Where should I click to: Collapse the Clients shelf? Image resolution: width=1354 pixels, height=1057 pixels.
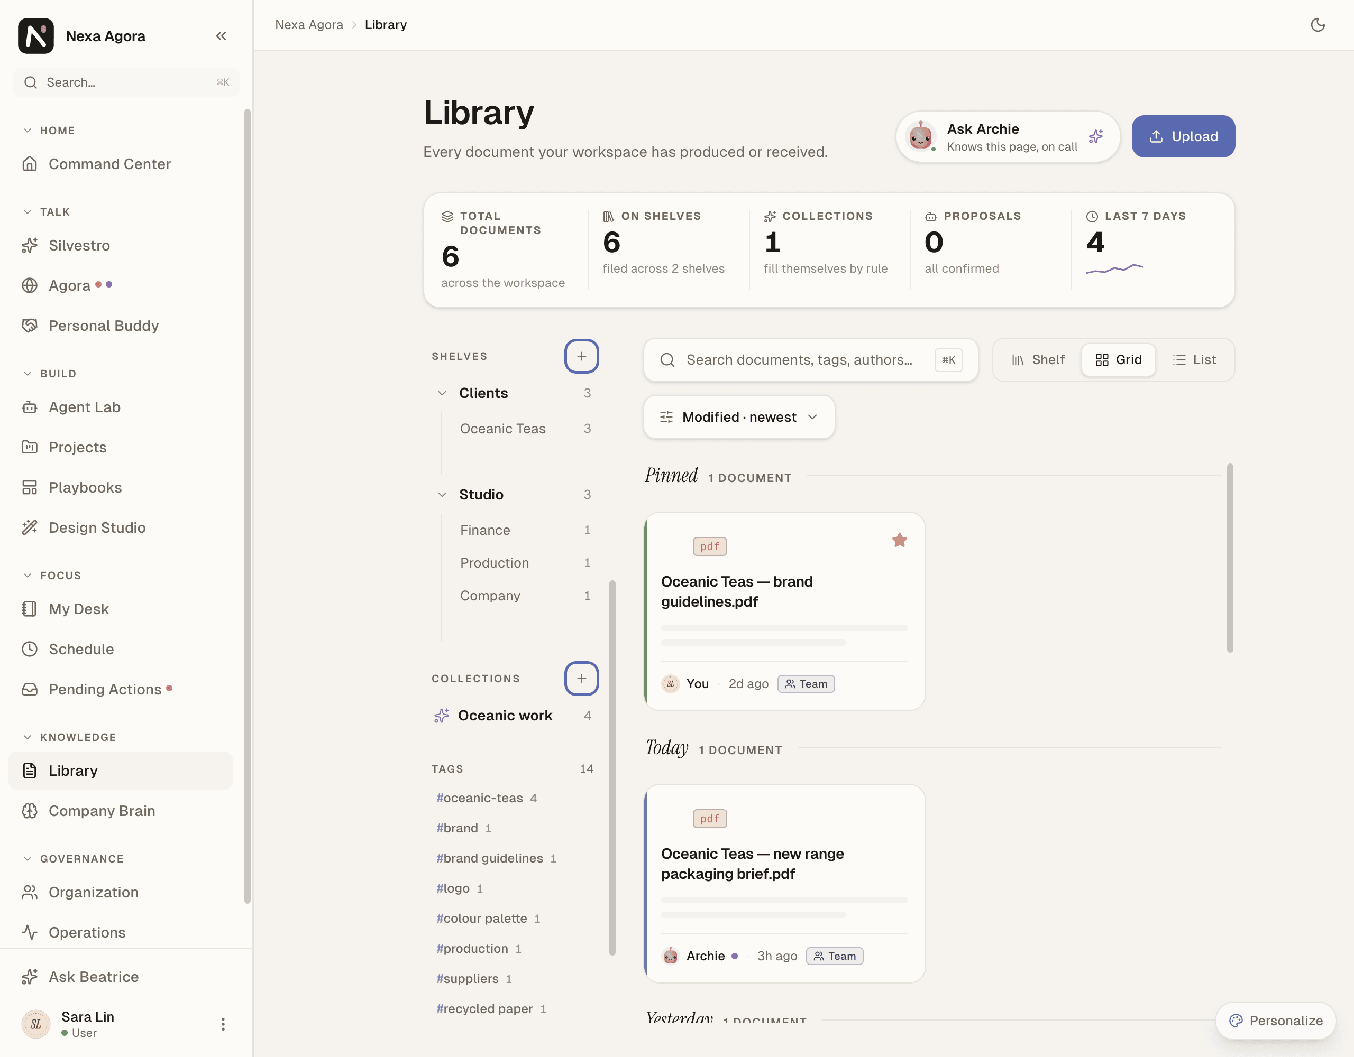442,393
